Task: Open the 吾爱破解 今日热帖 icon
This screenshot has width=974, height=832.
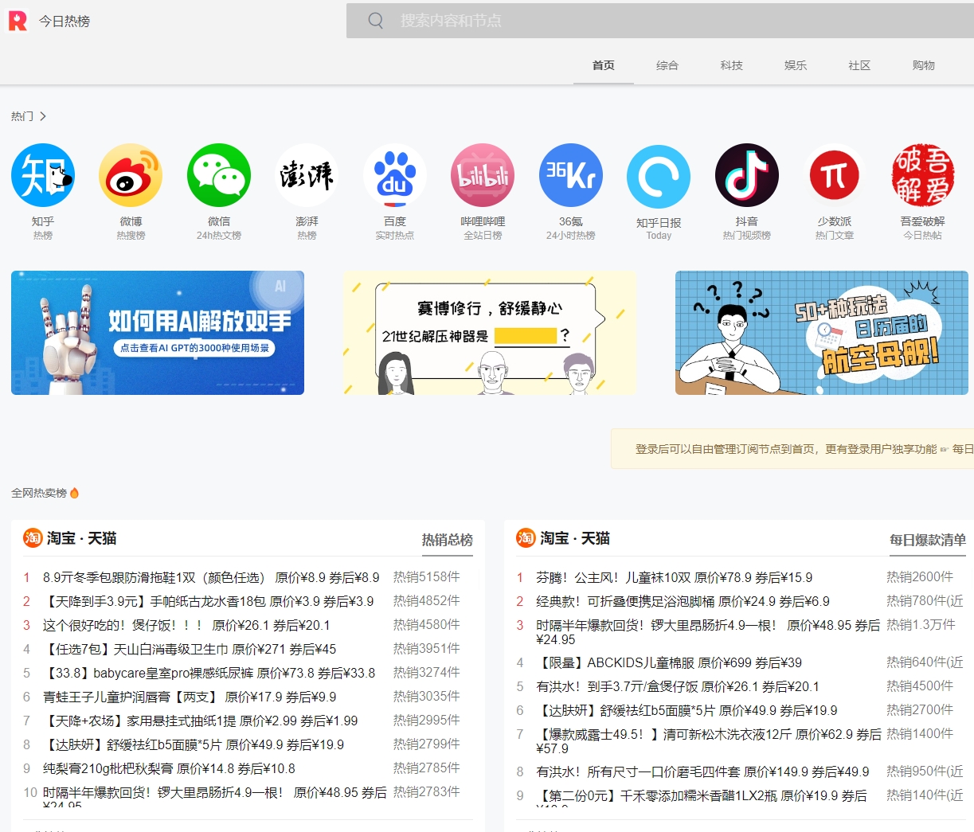Action: click(923, 175)
